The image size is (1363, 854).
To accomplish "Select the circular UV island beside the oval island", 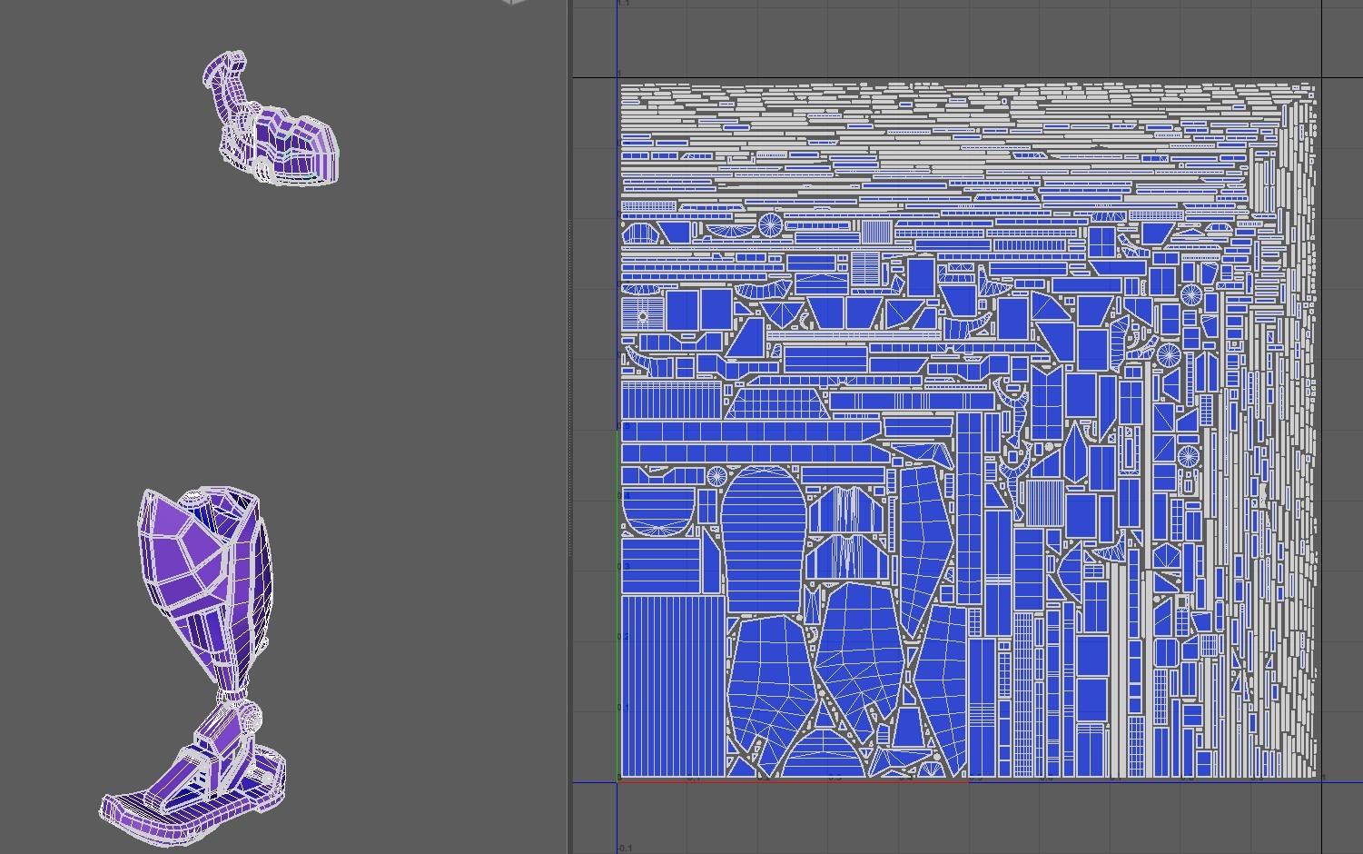I will tap(716, 474).
